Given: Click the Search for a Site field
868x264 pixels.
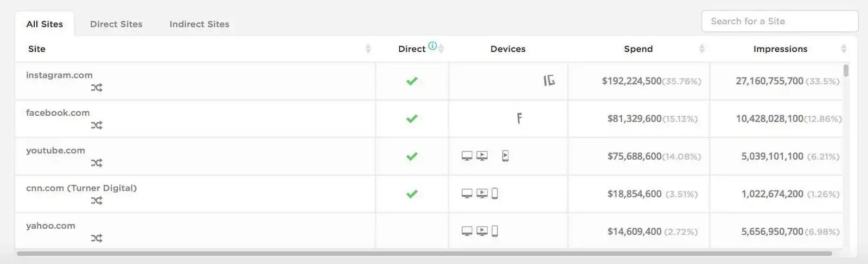Looking at the screenshot, I should [780, 21].
